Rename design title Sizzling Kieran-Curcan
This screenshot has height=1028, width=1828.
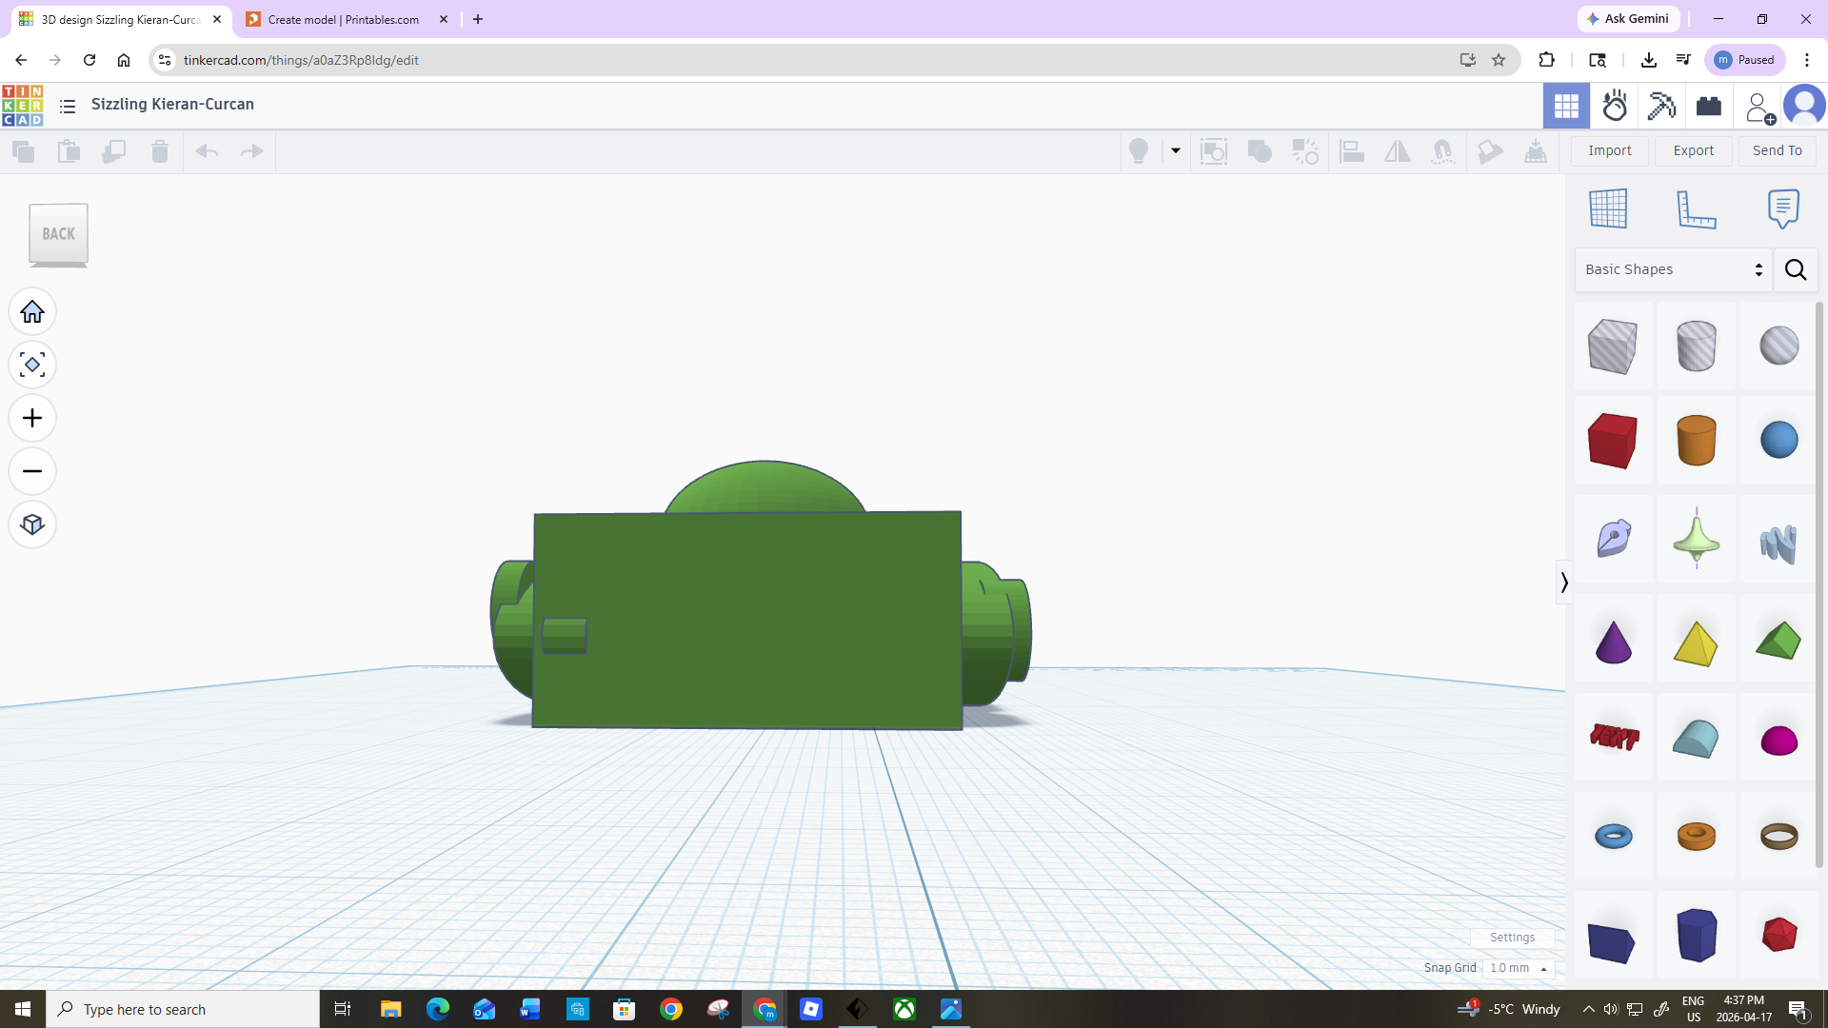[x=172, y=105]
